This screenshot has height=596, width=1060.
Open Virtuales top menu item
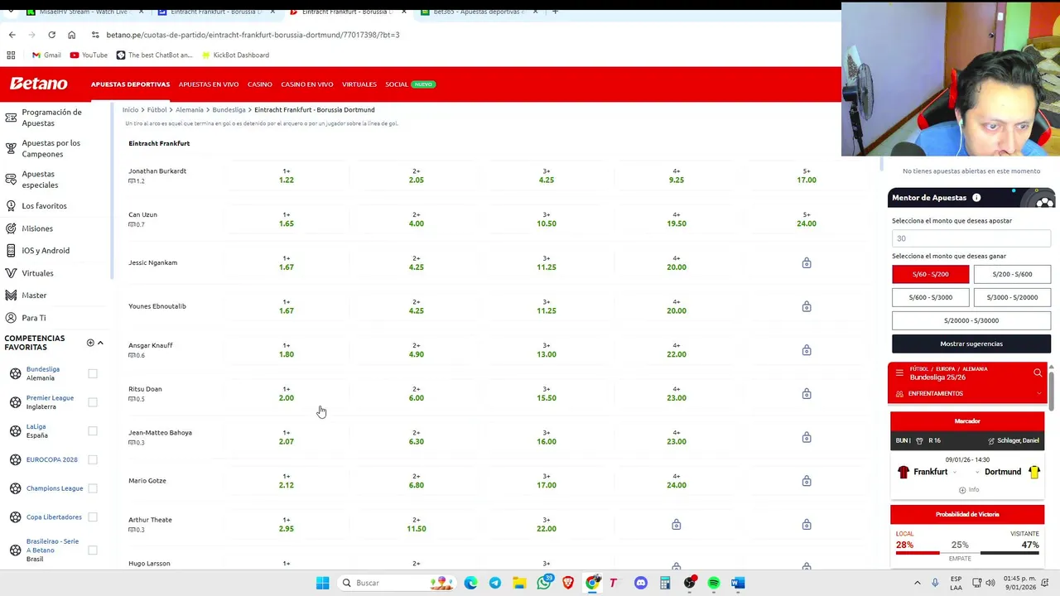pos(359,84)
